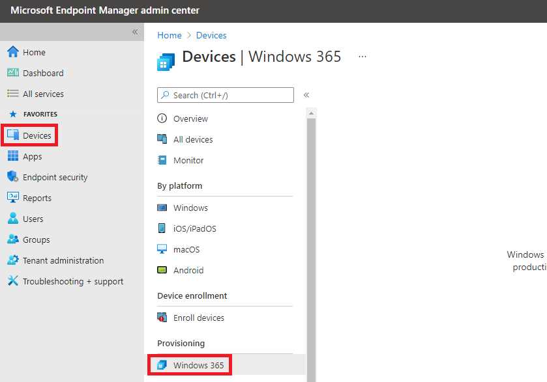This screenshot has width=547, height=382.
Task: Select the Windows platform entry
Action: 188,208
